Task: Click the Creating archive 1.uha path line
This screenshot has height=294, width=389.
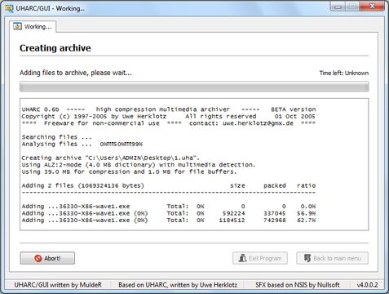Action: (111, 158)
